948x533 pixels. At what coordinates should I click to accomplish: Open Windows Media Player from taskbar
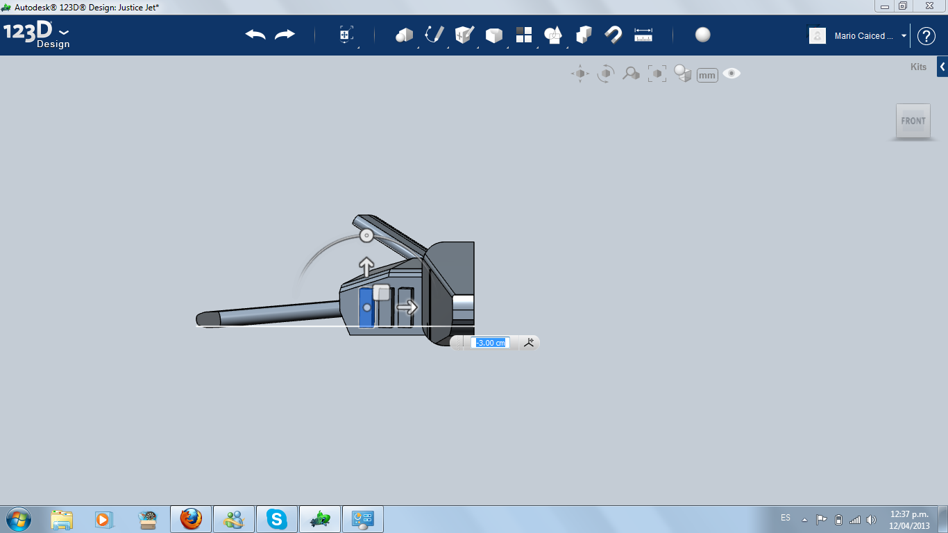click(103, 519)
